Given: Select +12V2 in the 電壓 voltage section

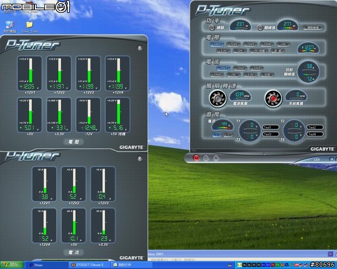Looking at the screenshot, I should pyautogui.click(x=233, y=44).
